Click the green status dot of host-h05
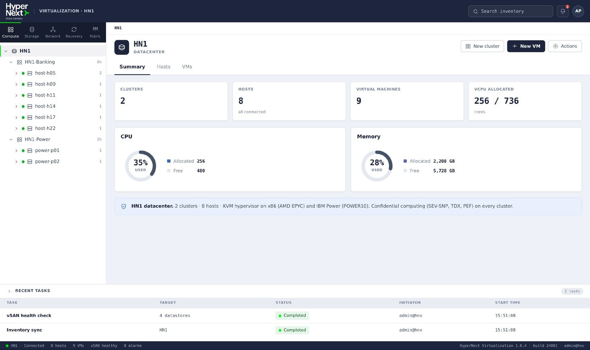The height and width of the screenshot is (350, 590). coord(23,73)
